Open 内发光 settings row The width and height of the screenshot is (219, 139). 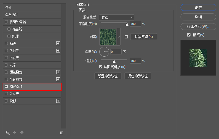coord(32,58)
